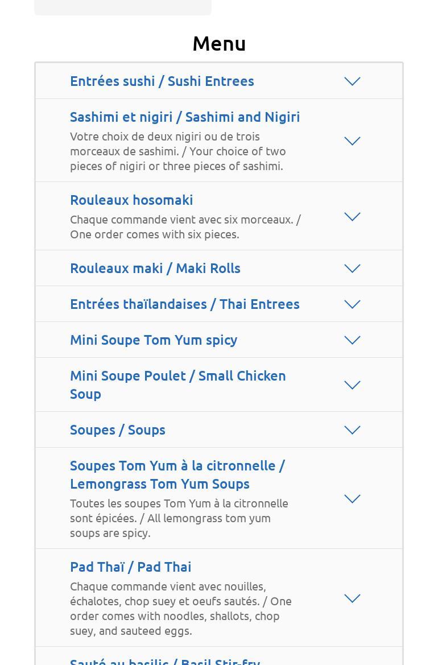Viewport: 438px width, 665px height.
Task: Click the arrow next to Rouleaux hosomaki
Action: point(352,216)
